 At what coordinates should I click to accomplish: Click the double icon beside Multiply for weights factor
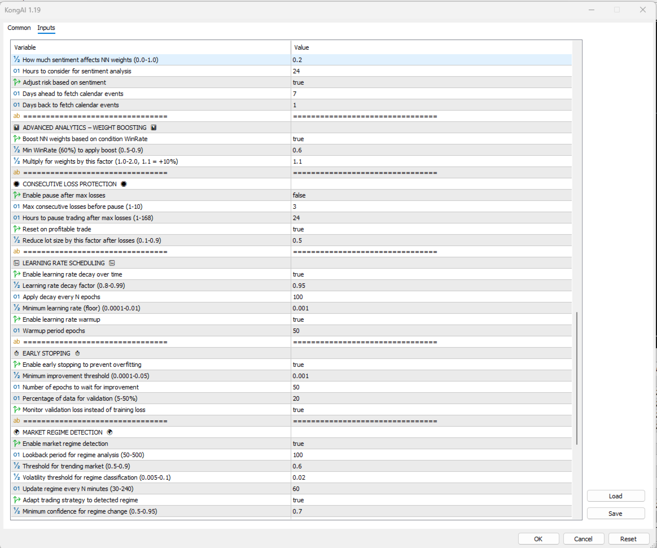point(16,161)
